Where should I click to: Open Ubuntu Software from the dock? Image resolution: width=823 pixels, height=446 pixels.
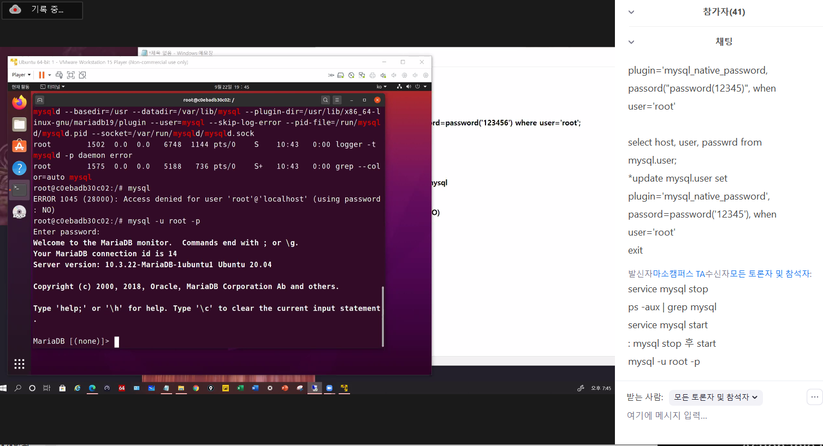click(19, 146)
